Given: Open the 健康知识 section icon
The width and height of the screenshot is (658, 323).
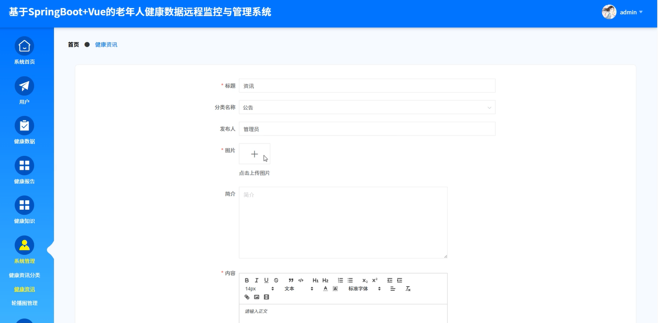Looking at the screenshot, I should (24, 205).
